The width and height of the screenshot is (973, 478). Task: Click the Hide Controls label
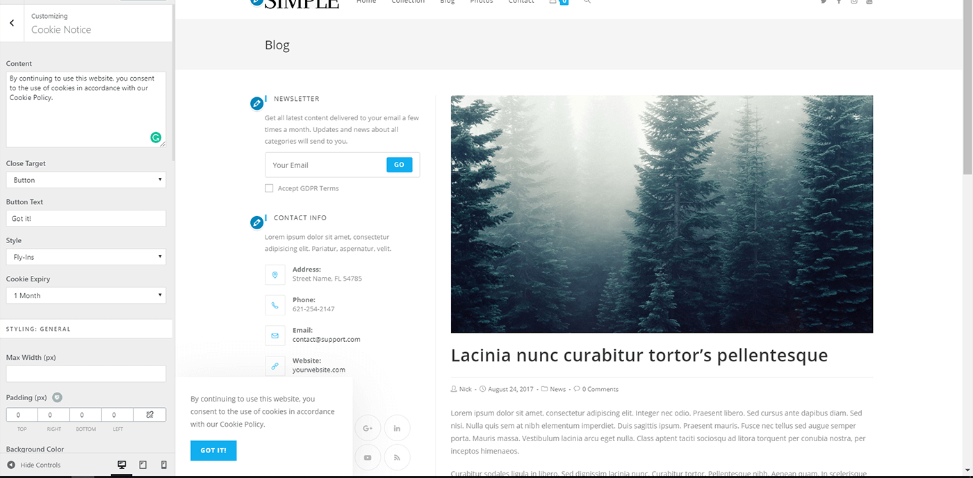(40, 465)
